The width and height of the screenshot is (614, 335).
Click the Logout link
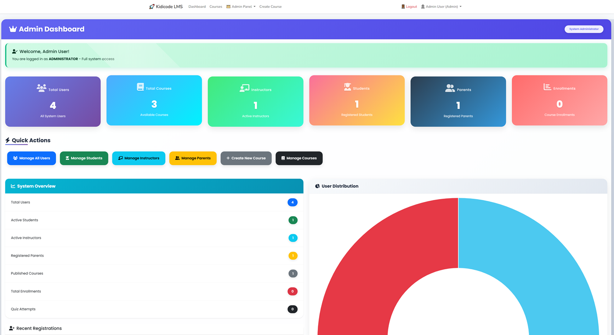(409, 7)
